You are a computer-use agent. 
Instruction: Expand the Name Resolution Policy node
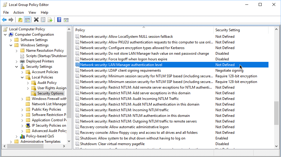16,51
